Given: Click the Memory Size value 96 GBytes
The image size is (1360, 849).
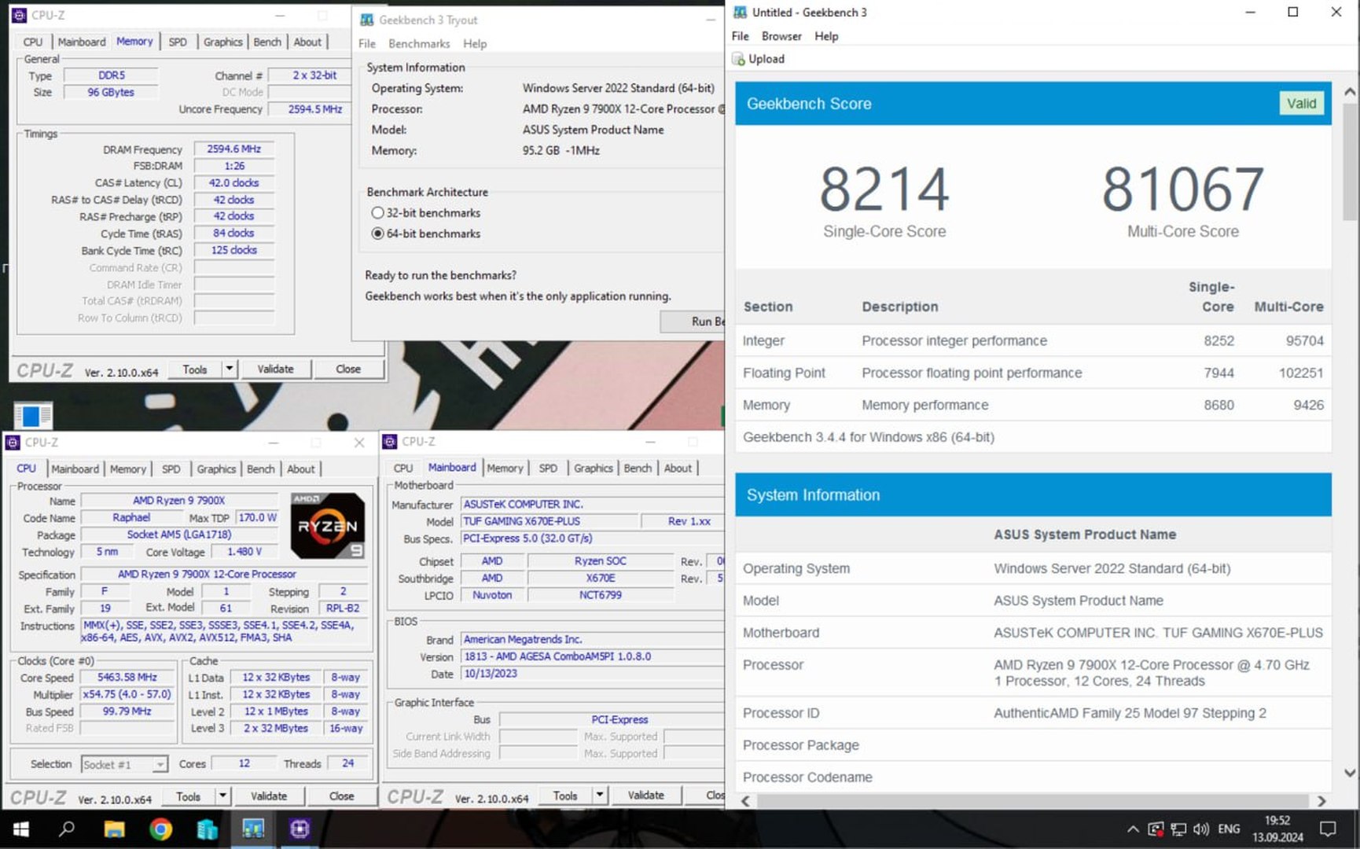Looking at the screenshot, I should (x=111, y=92).
